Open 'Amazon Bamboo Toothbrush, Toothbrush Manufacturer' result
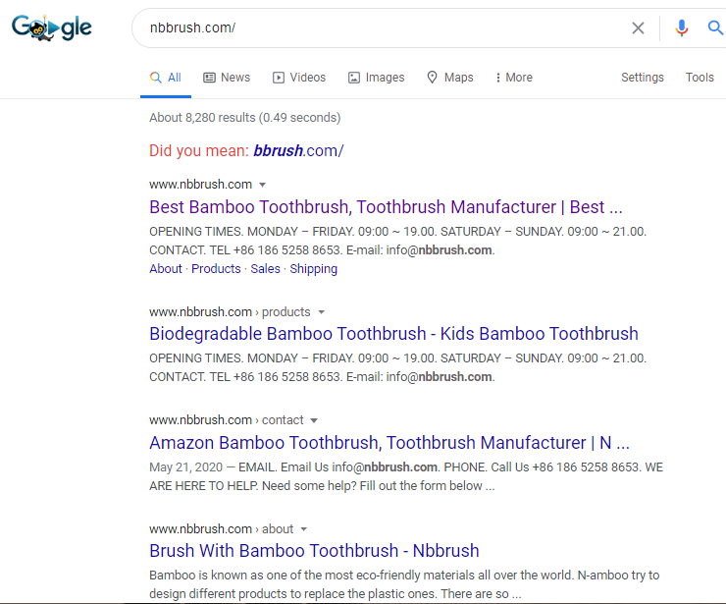The width and height of the screenshot is (726, 604). click(x=389, y=443)
